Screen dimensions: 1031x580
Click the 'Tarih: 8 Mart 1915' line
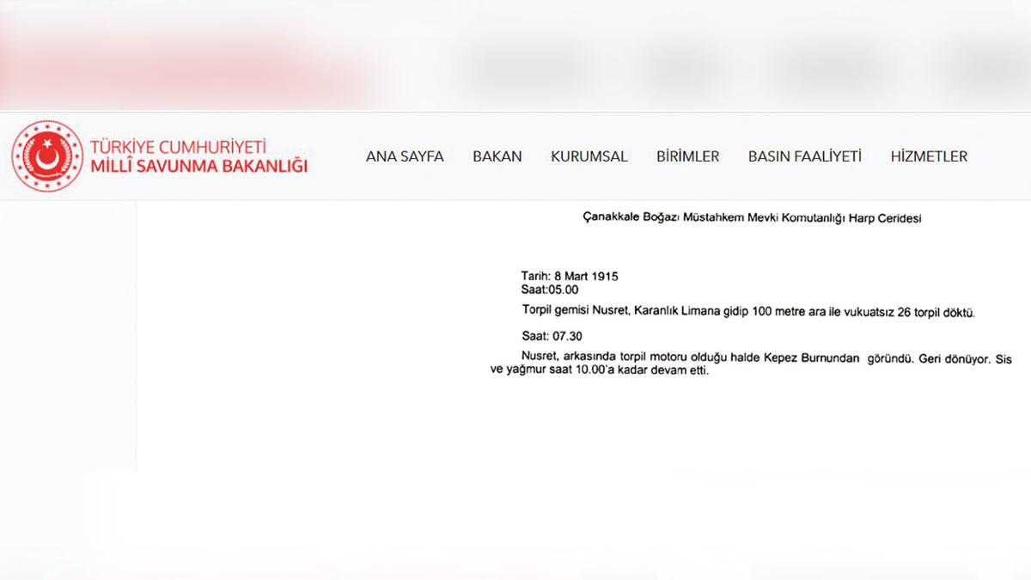point(570,276)
